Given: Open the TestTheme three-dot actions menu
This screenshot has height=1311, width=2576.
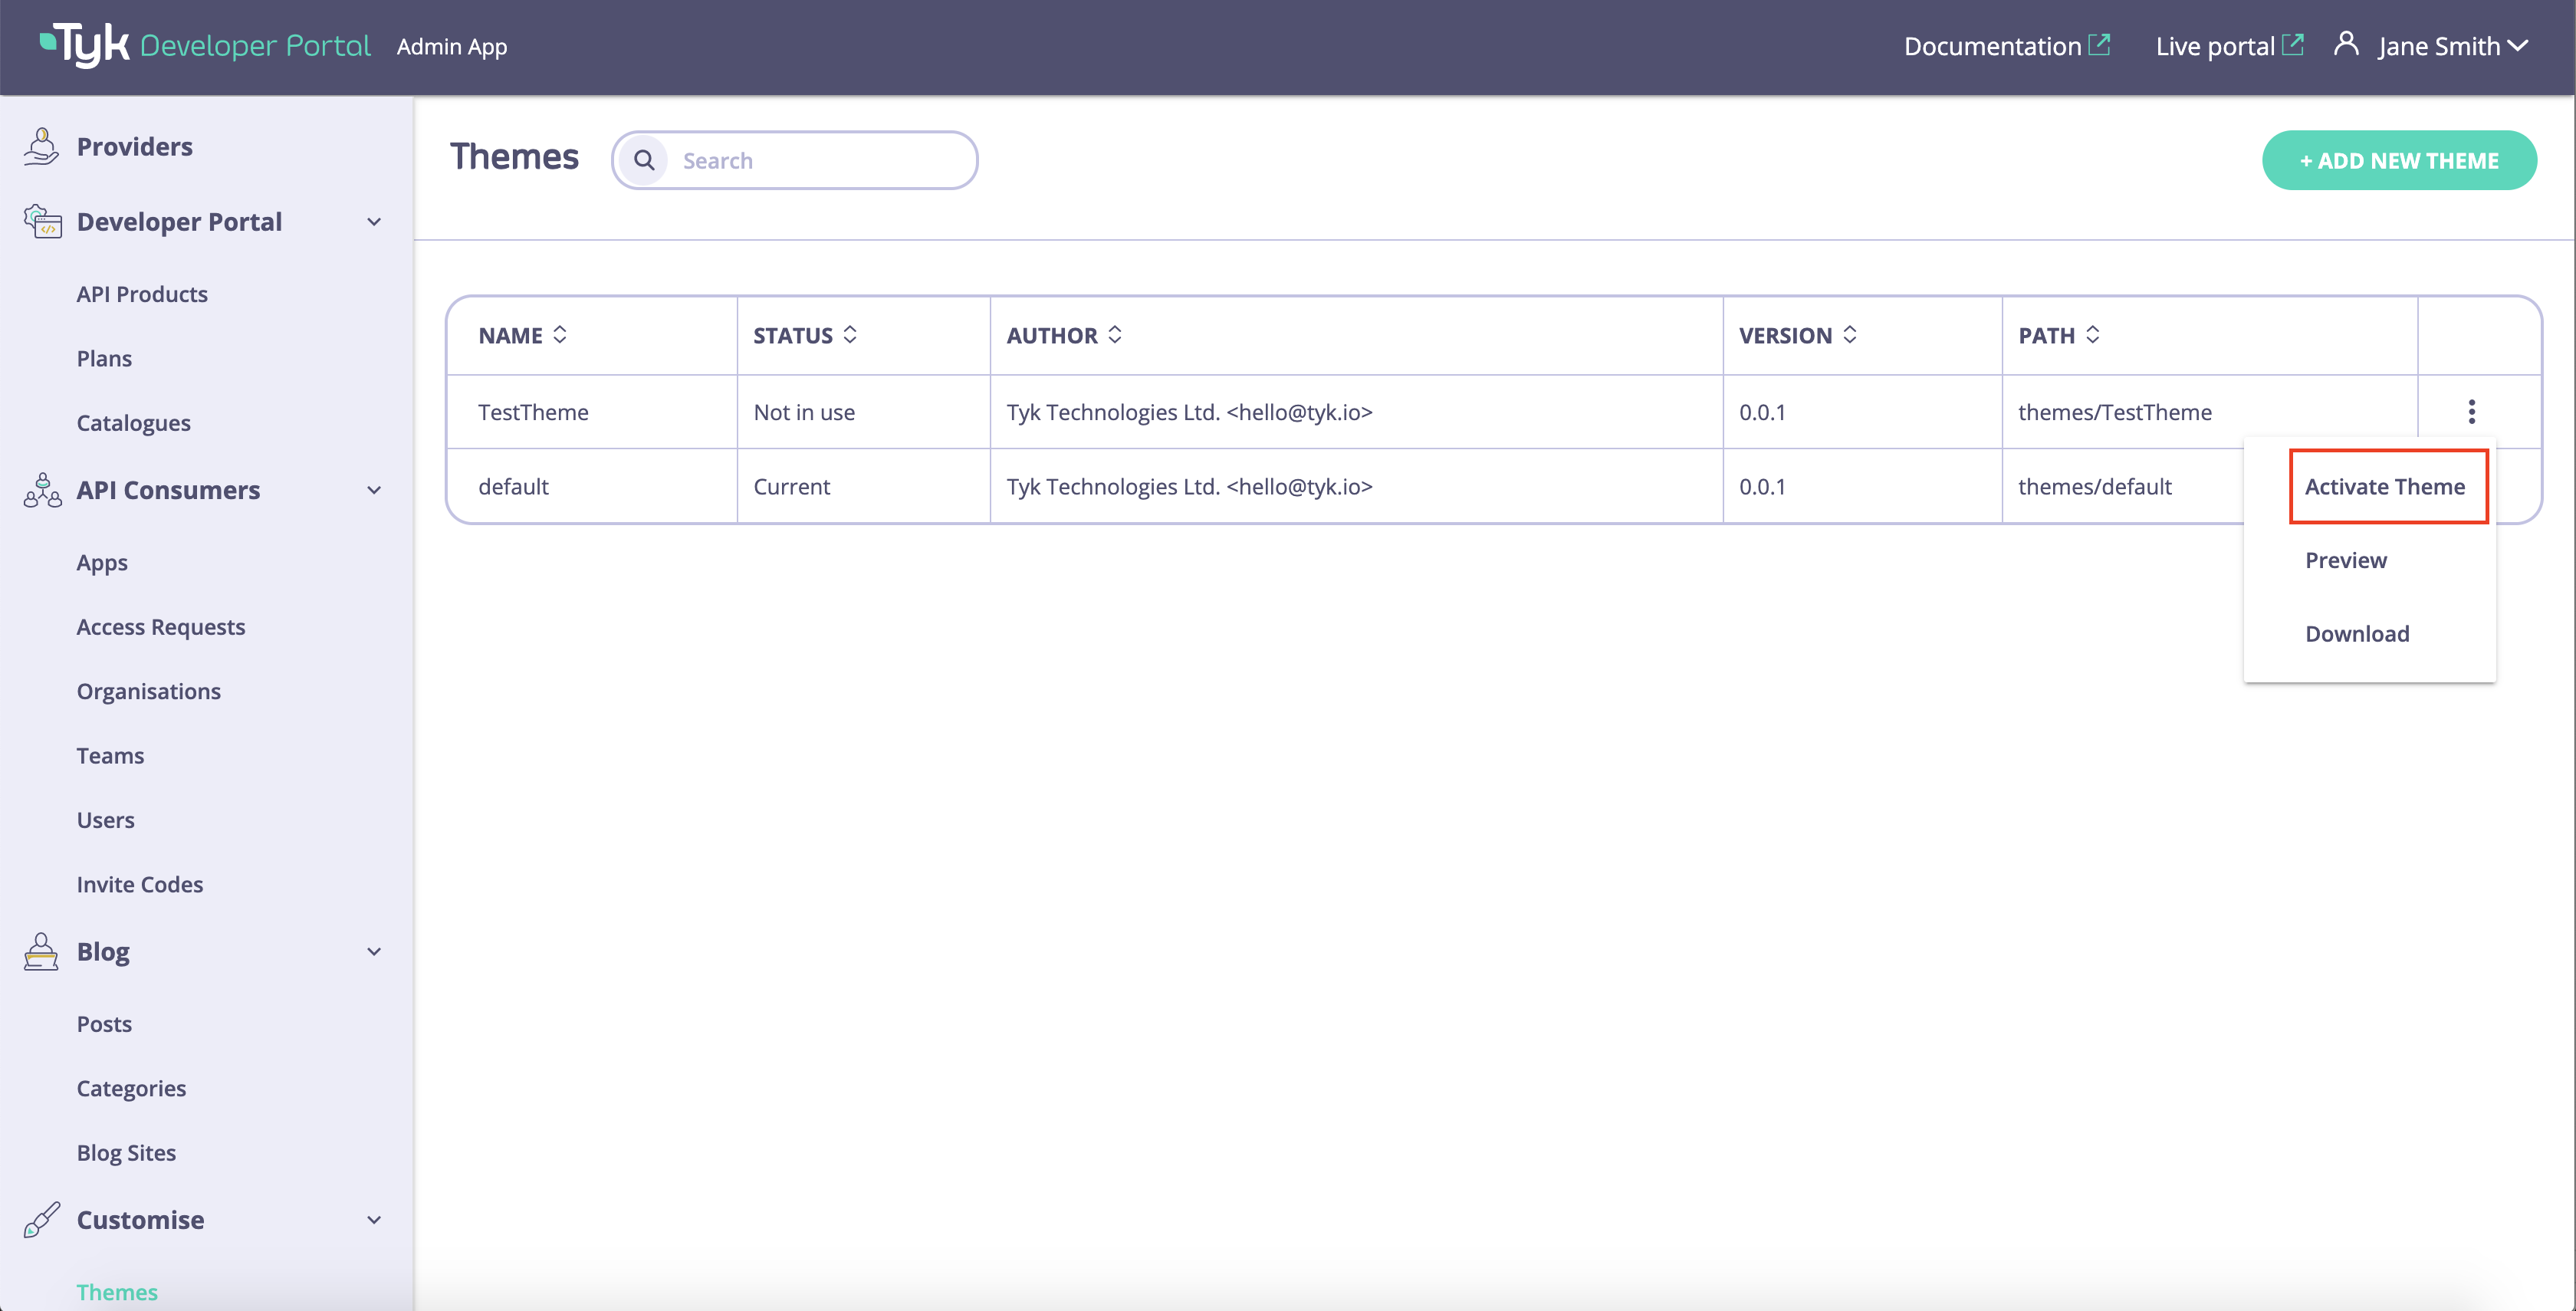Looking at the screenshot, I should tap(2471, 411).
